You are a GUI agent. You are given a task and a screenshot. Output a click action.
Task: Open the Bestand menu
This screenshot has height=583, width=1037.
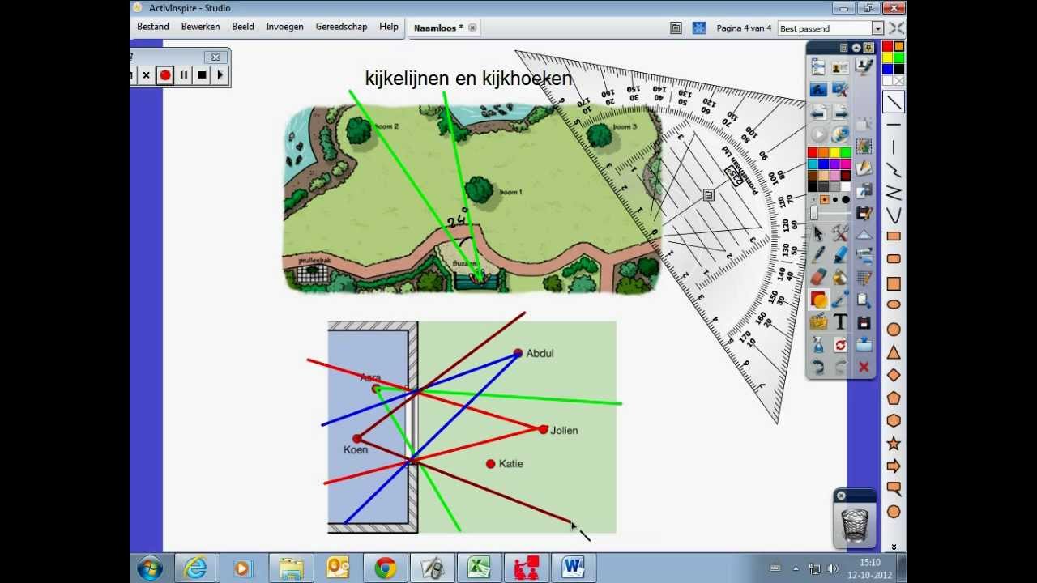pyautogui.click(x=153, y=27)
